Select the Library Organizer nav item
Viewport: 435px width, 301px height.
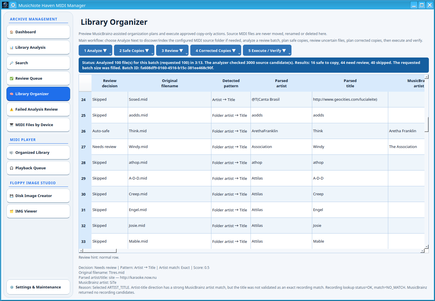coord(38,94)
